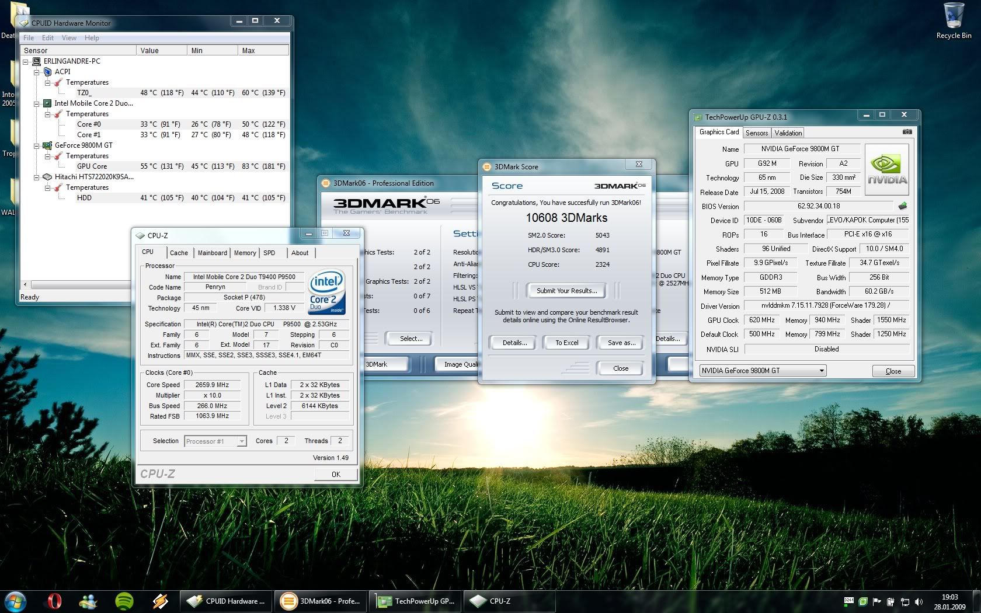The image size is (981, 613).
Task: Click network icon in system tray
Action: click(905, 601)
